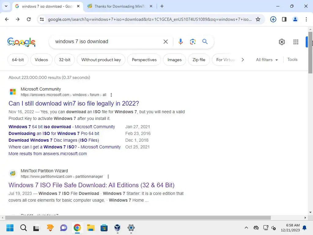View More results from answers.microsoft.com

click(48, 154)
